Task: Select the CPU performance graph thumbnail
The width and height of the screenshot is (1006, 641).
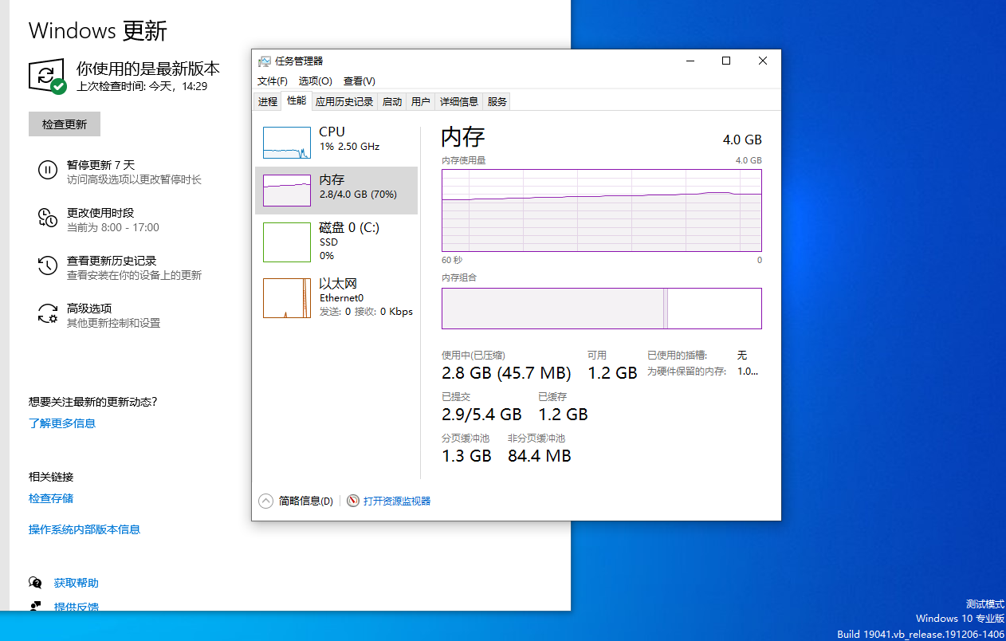Action: coord(287,143)
